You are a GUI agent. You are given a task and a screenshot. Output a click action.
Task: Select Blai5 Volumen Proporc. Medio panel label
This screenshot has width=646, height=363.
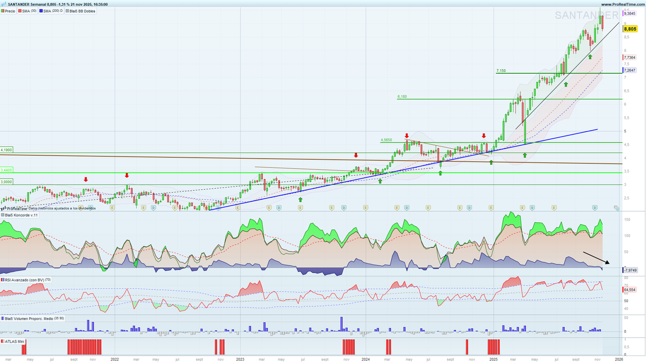pos(33,318)
